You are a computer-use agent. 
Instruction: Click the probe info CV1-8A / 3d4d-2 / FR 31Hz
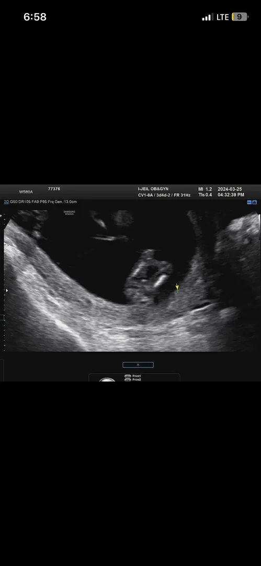tap(164, 195)
